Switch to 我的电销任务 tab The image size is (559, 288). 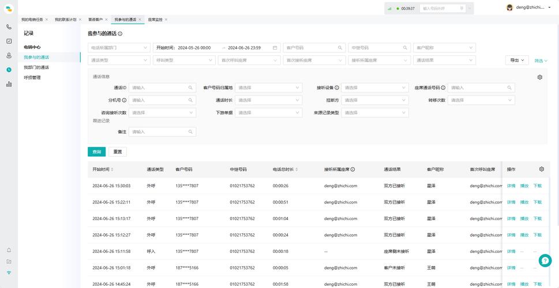32,20
